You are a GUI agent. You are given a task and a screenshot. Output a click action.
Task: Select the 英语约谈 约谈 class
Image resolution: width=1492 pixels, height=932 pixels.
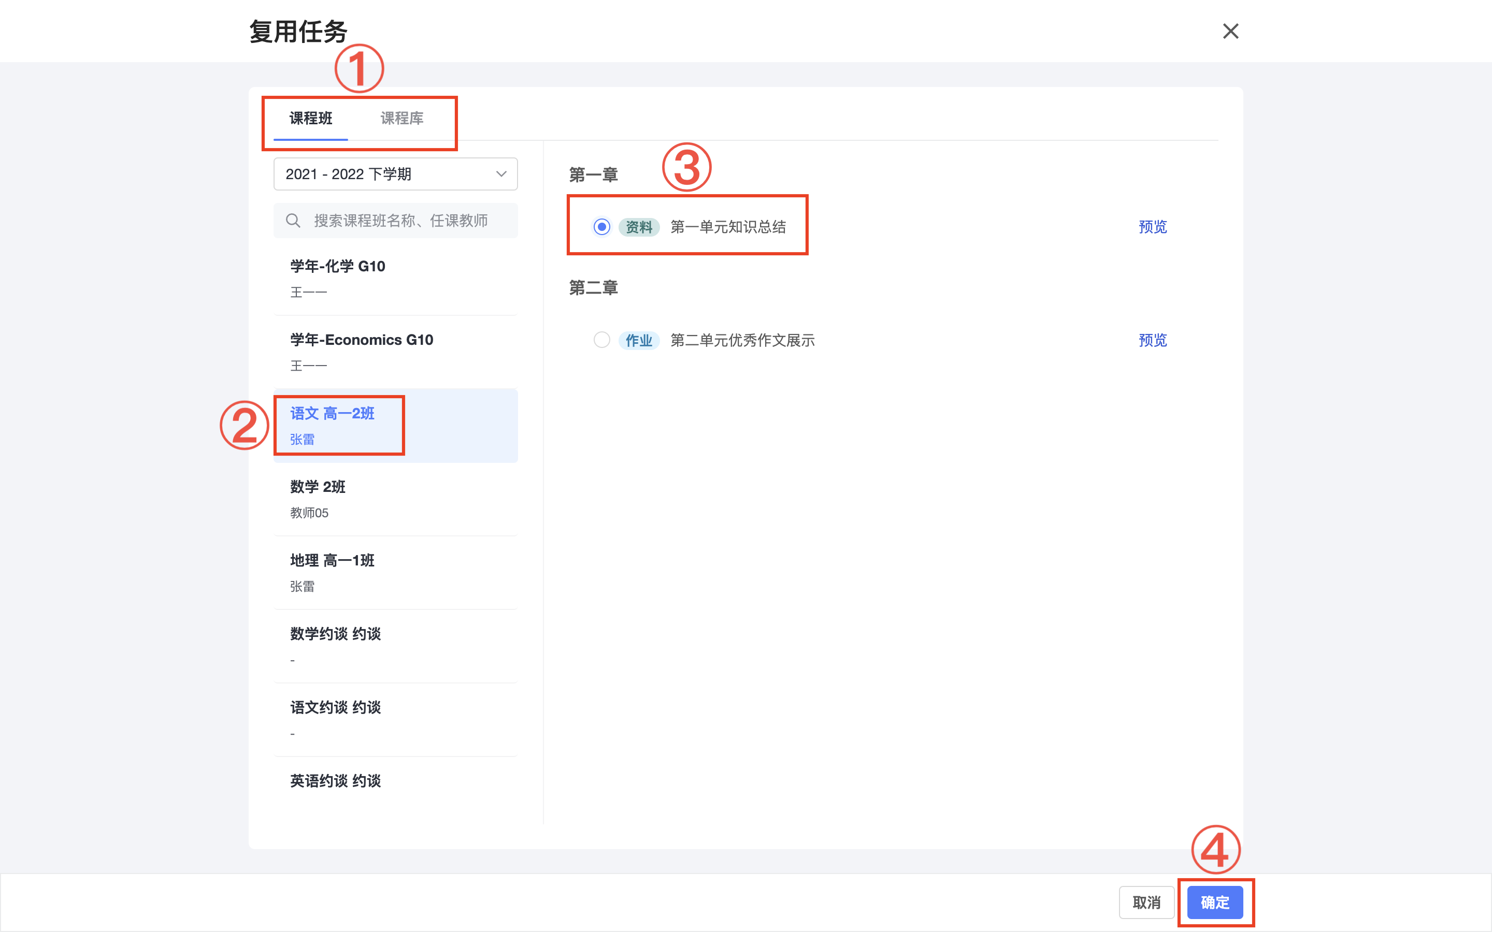395,782
